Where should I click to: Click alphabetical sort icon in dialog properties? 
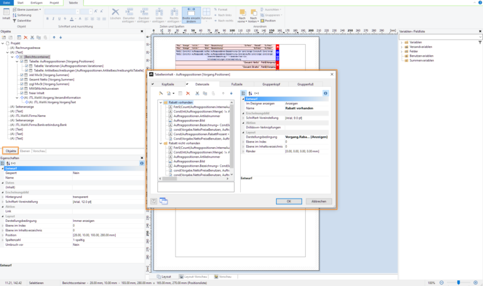tap(250, 93)
